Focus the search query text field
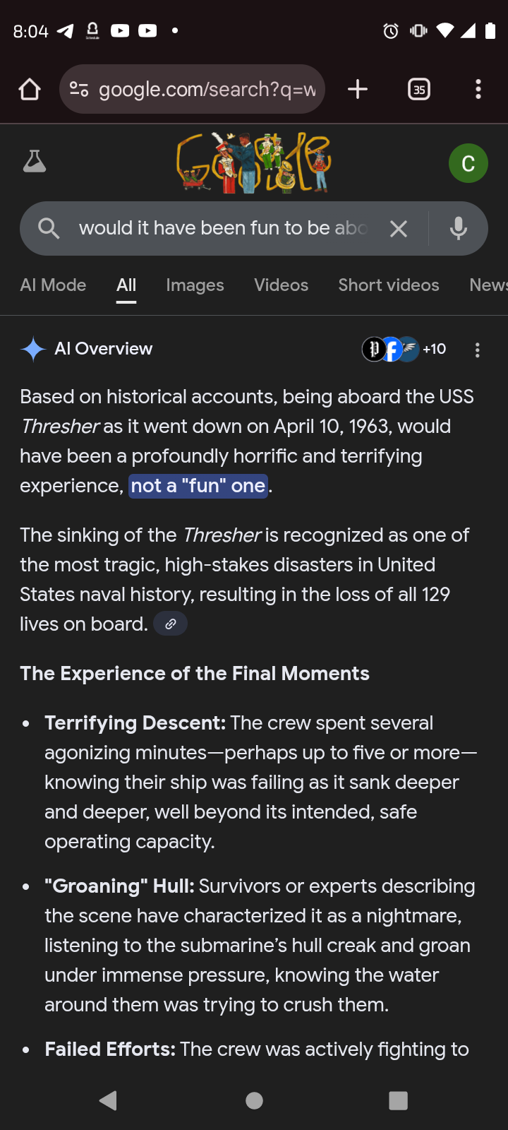This screenshot has height=1130, width=508. click(x=222, y=228)
